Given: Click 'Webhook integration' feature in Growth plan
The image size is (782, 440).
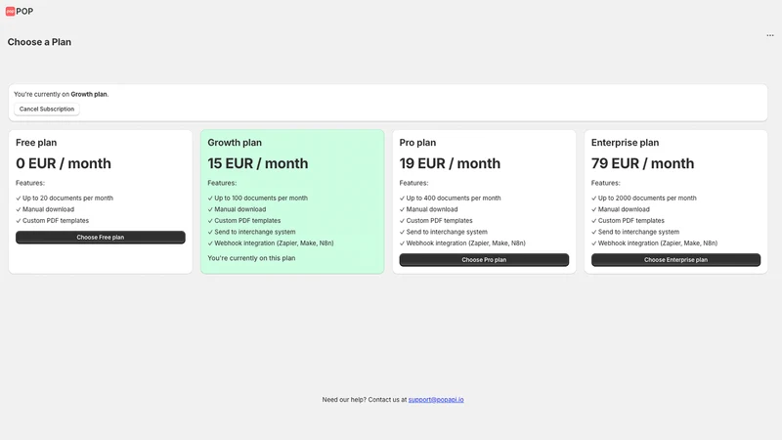Looking at the screenshot, I should click(x=274, y=243).
